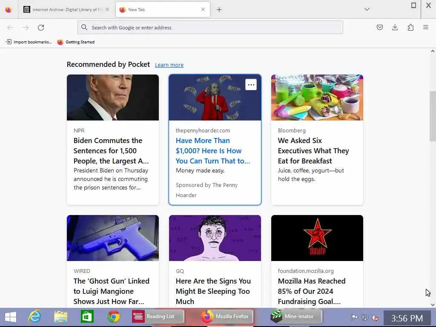Click the foundation.mozilla.org source label

pos(306,271)
